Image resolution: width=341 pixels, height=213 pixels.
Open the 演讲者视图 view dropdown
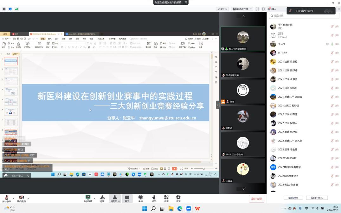click(242, 9)
